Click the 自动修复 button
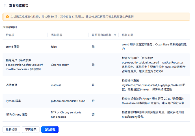 coord(50,130)
